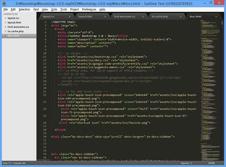Close the ko.cache.php tab
226x167 pixels.
tap(181, 17)
